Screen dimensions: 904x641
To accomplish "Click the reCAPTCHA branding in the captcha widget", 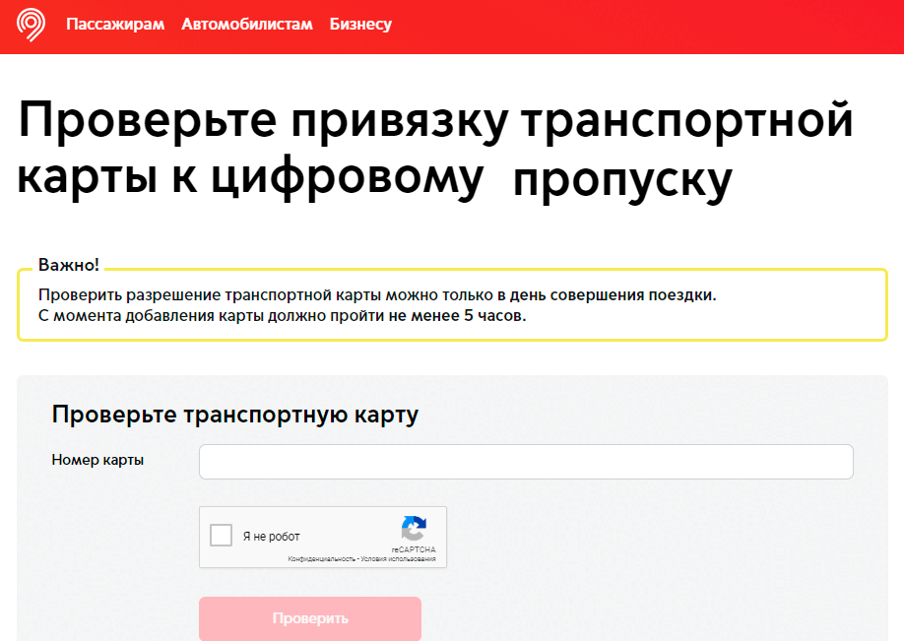I will [x=414, y=537].
